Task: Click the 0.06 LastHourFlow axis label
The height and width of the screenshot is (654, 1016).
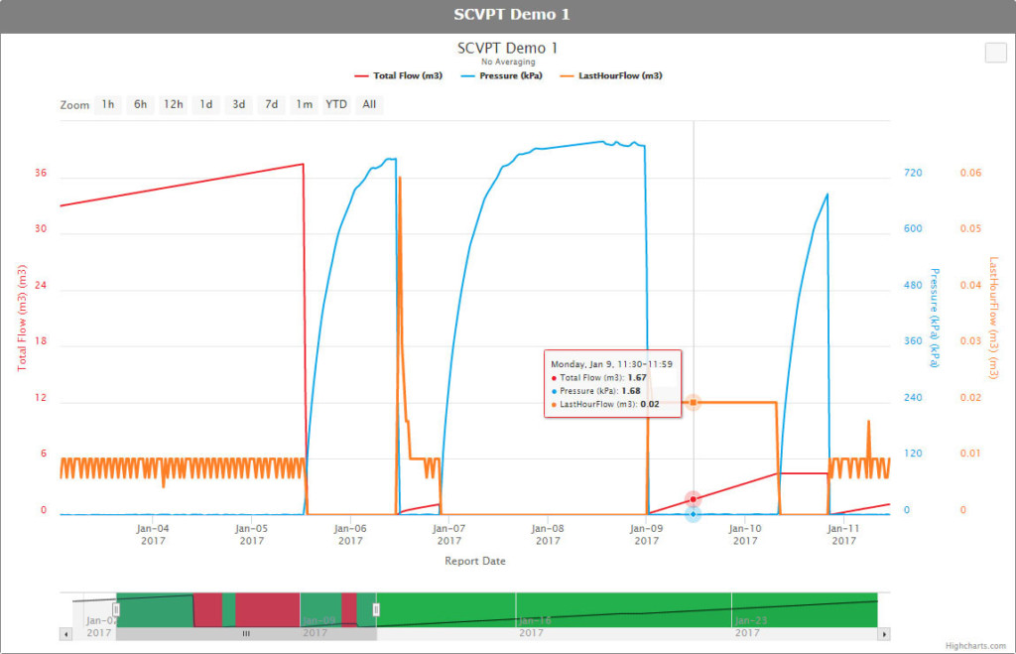Action: (970, 173)
